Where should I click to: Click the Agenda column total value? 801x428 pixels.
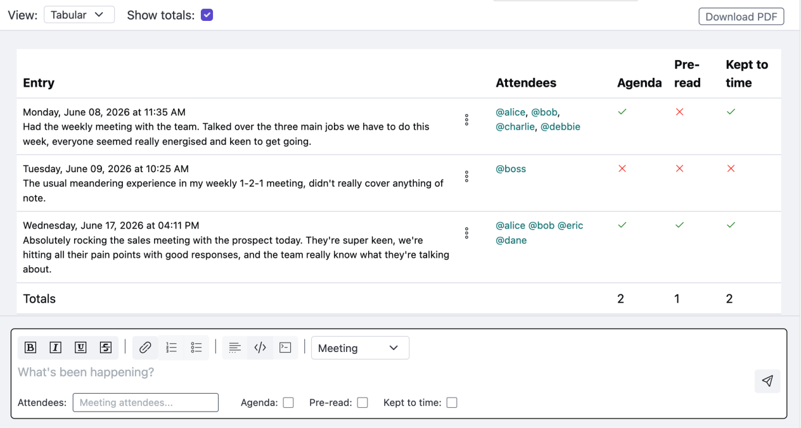(620, 299)
